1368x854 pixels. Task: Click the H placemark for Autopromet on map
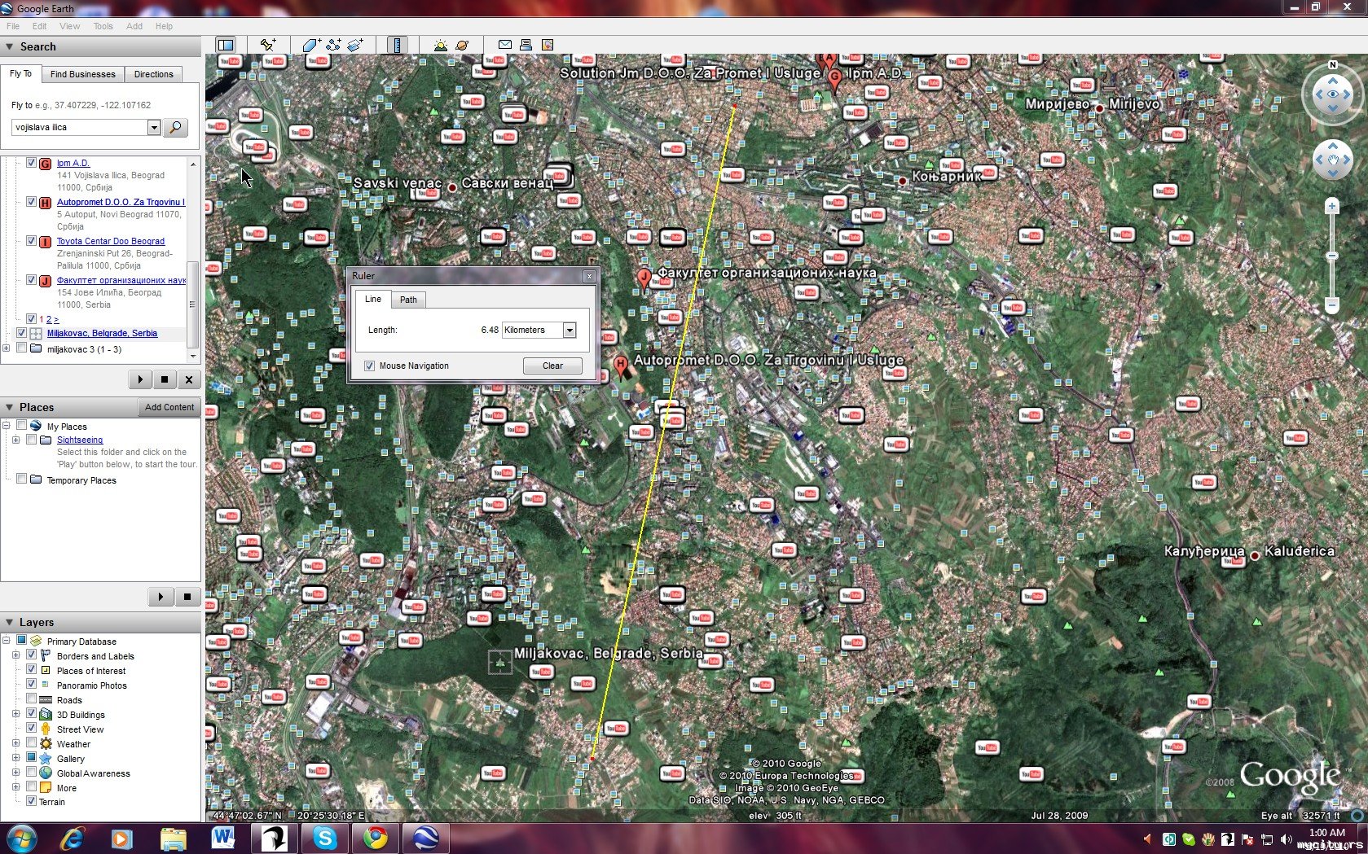[x=621, y=366]
